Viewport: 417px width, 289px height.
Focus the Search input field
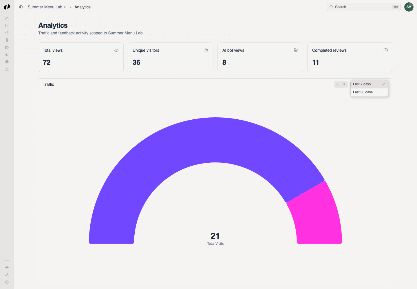pyautogui.click(x=363, y=7)
